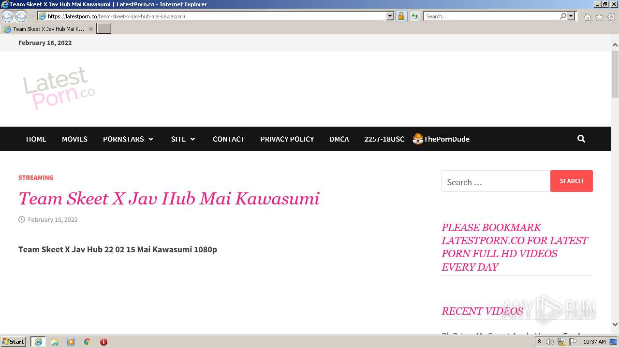Open Internet Explorer in the taskbar

point(38,342)
